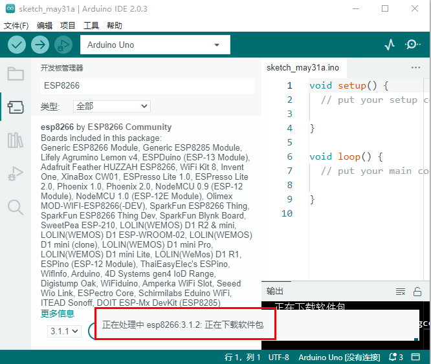The image size is (431, 364).
Task: Select the Boards Manager sidebar icon
Action: [x=16, y=107]
